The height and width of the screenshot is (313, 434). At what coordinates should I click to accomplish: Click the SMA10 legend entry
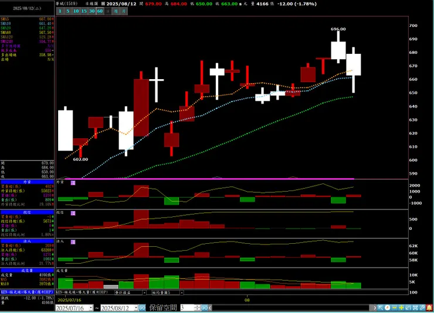click(x=27, y=23)
